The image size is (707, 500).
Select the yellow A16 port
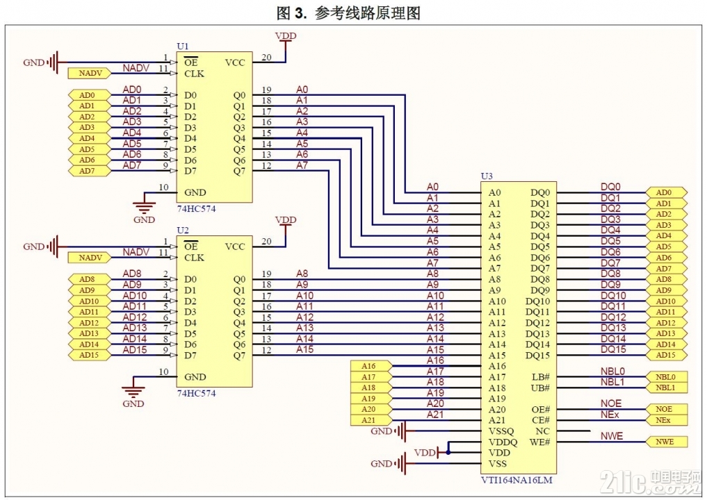[371, 366]
